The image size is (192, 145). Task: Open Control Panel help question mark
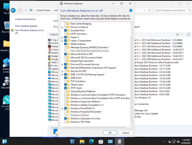(188, 34)
